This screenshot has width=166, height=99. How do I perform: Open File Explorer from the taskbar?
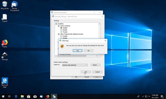click(22, 96)
